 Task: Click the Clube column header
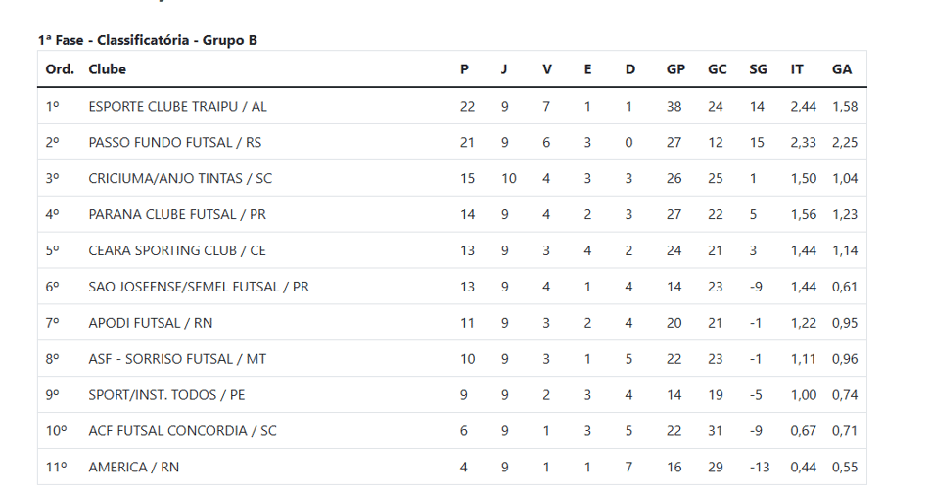[x=108, y=69]
